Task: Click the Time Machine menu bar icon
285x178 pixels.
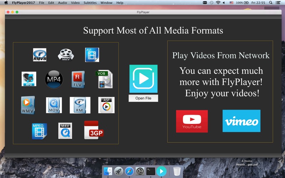Action: point(211,2)
